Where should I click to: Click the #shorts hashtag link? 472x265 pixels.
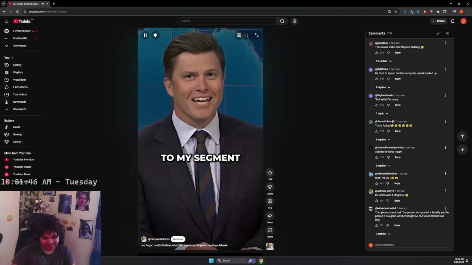point(223,245)
